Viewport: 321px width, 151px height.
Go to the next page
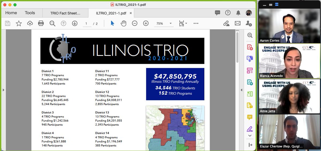pos(75,24)
